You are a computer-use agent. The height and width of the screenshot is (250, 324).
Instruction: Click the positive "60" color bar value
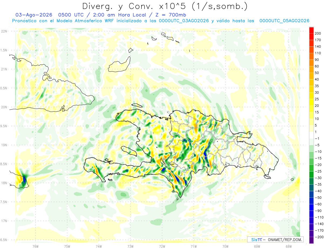click(x=317, y=66)
